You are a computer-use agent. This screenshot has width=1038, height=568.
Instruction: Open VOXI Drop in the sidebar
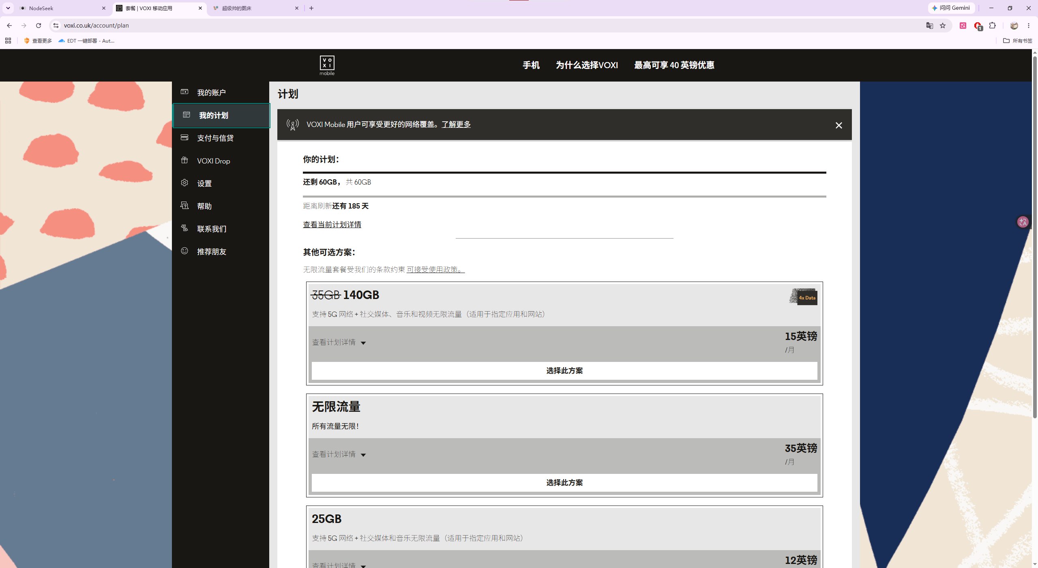221,161
